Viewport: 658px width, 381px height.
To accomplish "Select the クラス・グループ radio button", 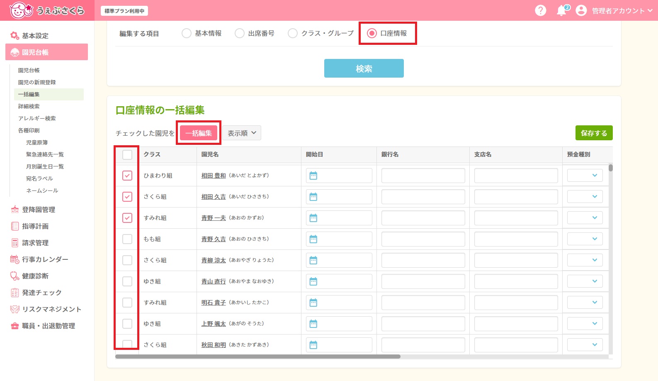I will point(293,33).
